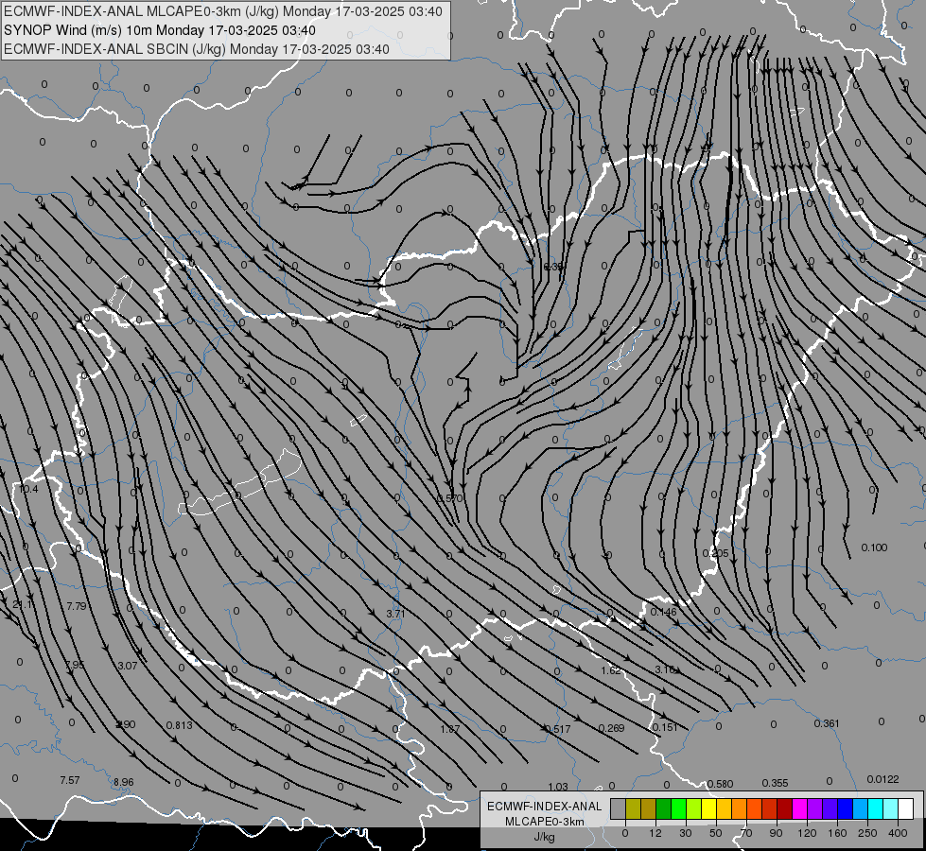Click the legend scale label 50
The width and height of the screenshot is (926, 851).
point(716,833)
